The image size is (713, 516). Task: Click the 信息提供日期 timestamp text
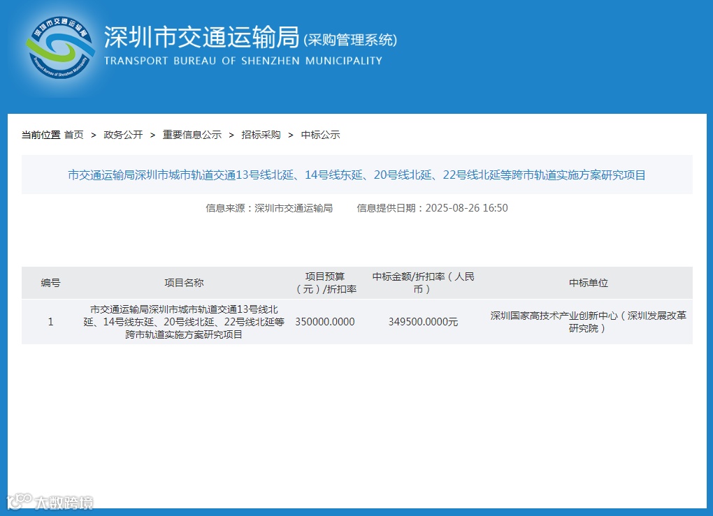tap(433, 208)
